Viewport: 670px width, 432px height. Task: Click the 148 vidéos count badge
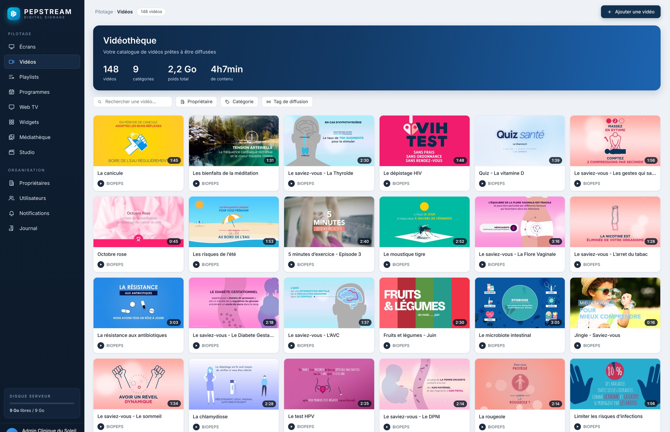point(151,12)
